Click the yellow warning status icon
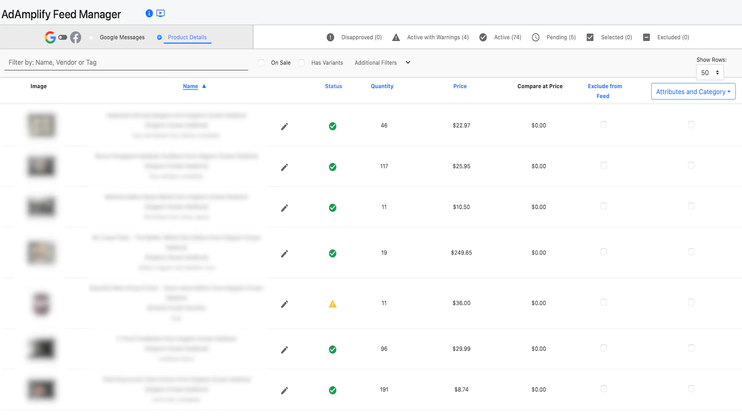Screen dimensions: 742x417 [333, 304]
